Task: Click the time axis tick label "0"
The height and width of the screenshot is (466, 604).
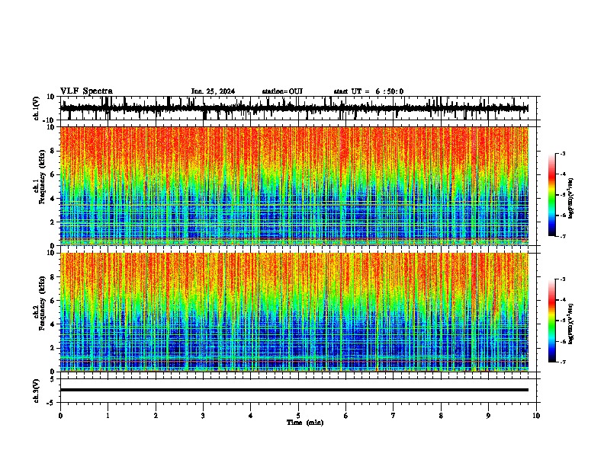Action: (60, 416)
